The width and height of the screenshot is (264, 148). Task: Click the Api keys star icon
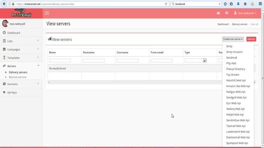point(4,92)
